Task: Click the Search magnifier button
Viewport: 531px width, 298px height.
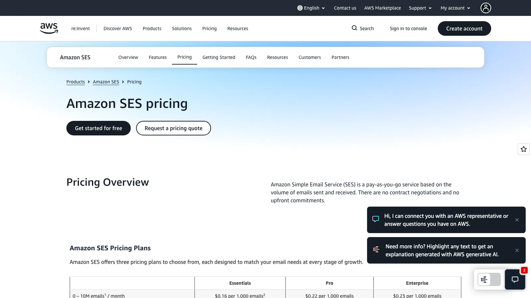Action: pyautogui.click(x=362, y=28)
